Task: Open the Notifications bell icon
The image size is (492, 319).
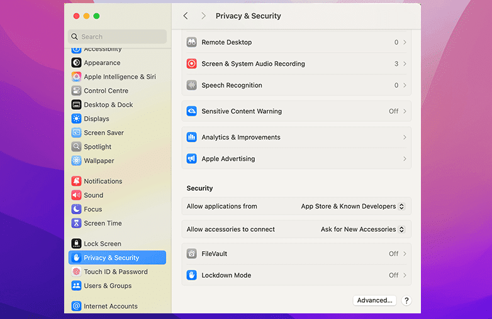Action: (x=76, y=181)
